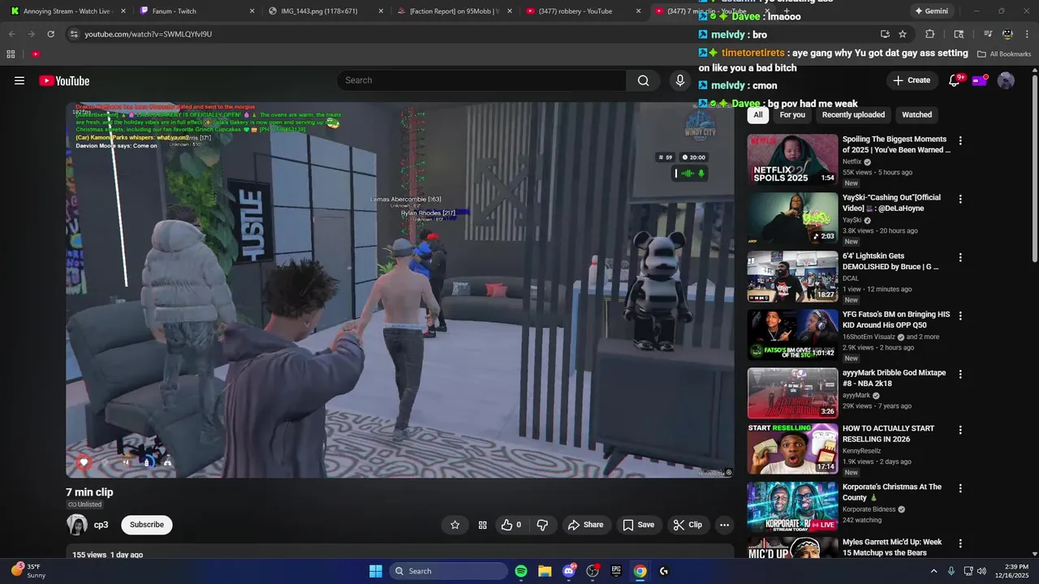Open options for YFG Fatso's BM video
The image size is (1039, 584).
coord(960,316)
